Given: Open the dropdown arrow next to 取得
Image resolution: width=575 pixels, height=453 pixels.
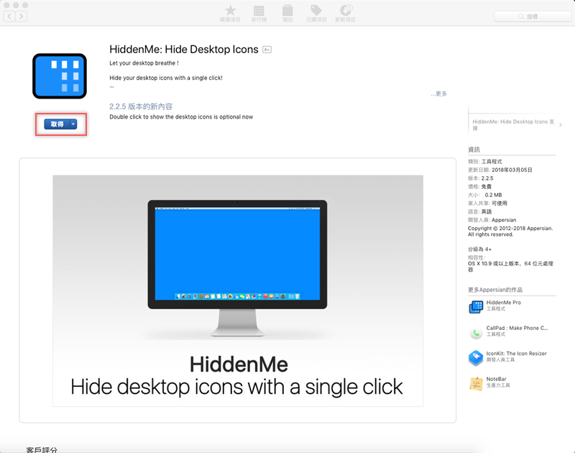Looking at the screenshot, I should (73, 124).
